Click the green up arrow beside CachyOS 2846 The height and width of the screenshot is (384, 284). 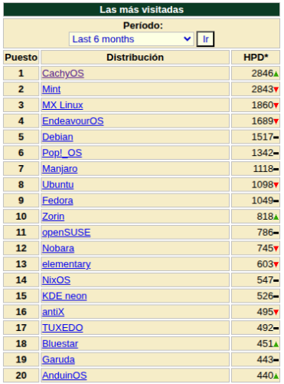(x=276, y=74)
